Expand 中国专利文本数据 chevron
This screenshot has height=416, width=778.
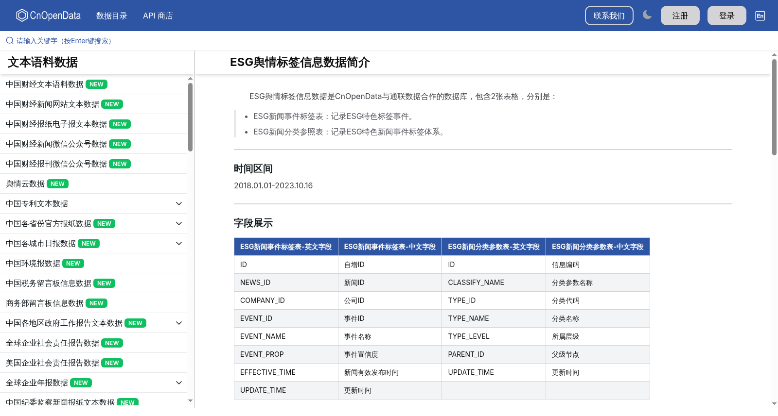179,203
